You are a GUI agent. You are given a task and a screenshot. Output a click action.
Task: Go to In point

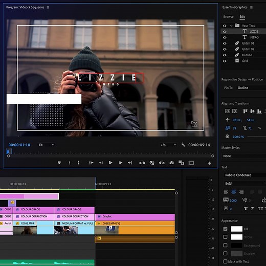[x=91, y=163]
